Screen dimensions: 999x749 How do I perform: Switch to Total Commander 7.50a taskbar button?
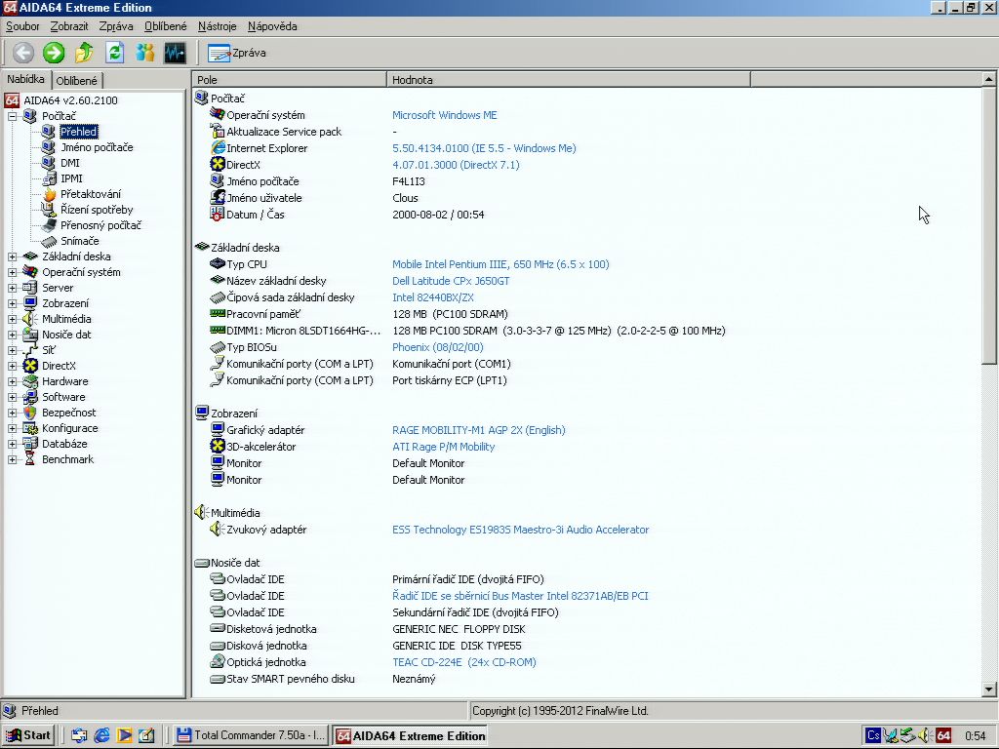click(x=251, y=735)
